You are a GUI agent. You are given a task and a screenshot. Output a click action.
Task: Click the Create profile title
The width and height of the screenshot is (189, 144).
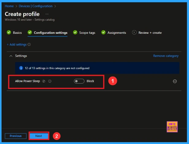click(x=22, y=14)
